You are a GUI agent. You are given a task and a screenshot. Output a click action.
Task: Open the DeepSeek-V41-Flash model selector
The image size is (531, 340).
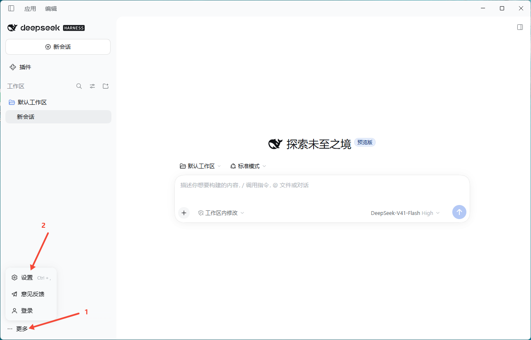(x=405, y=213)
